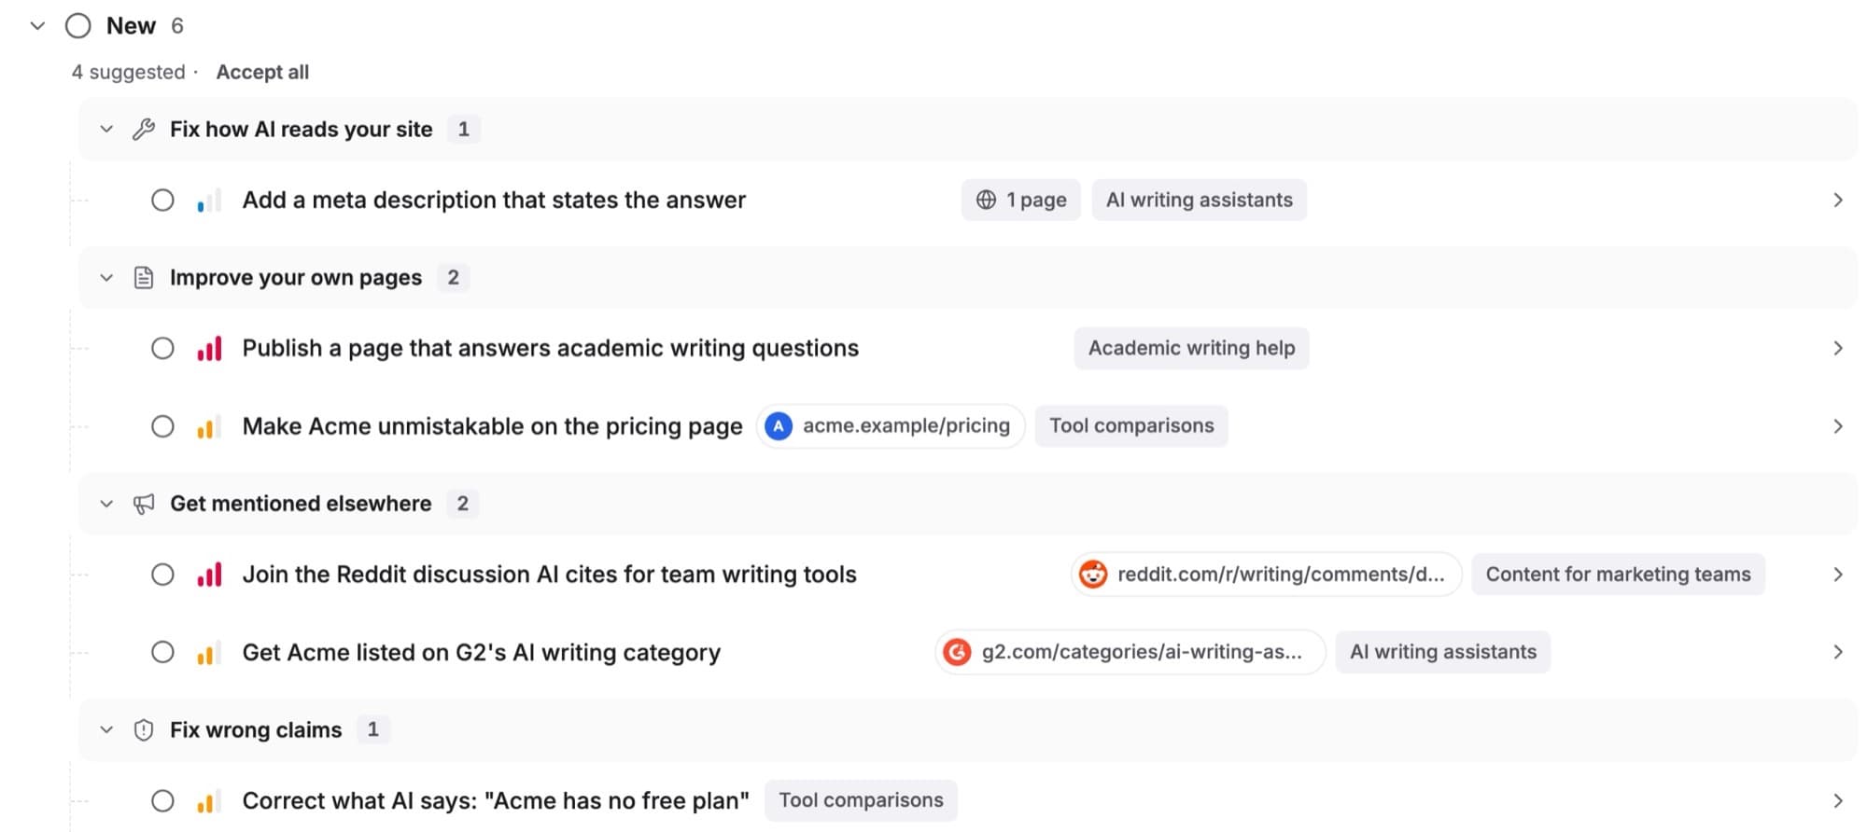Viewport: 1867px width, 832px height.
Task: Collapse Get mentioned elsewhere group
Action: point(106,505)
